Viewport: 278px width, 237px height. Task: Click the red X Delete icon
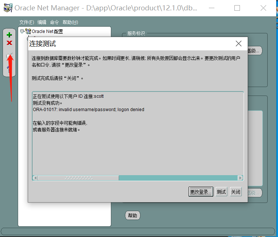coord(9,43)
